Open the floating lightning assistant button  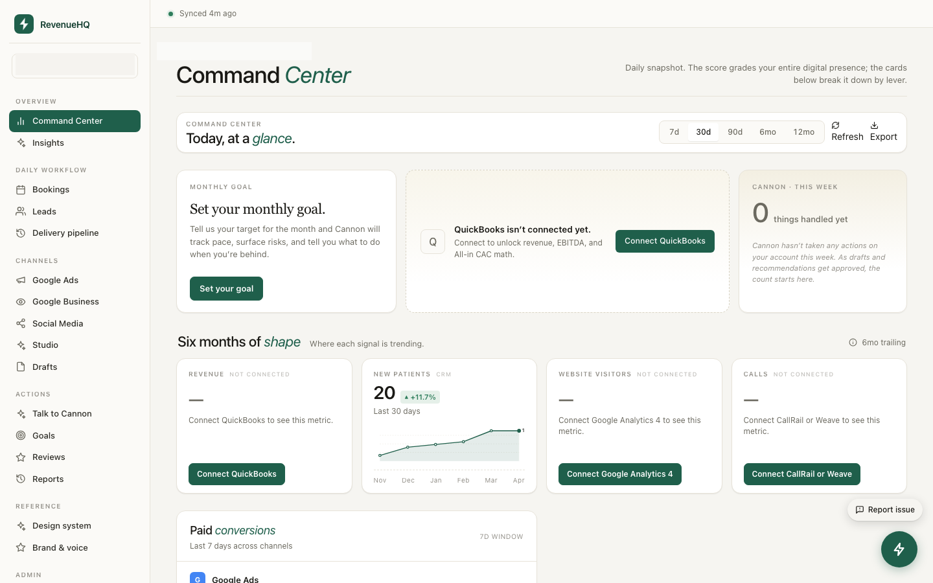(899, 549)
